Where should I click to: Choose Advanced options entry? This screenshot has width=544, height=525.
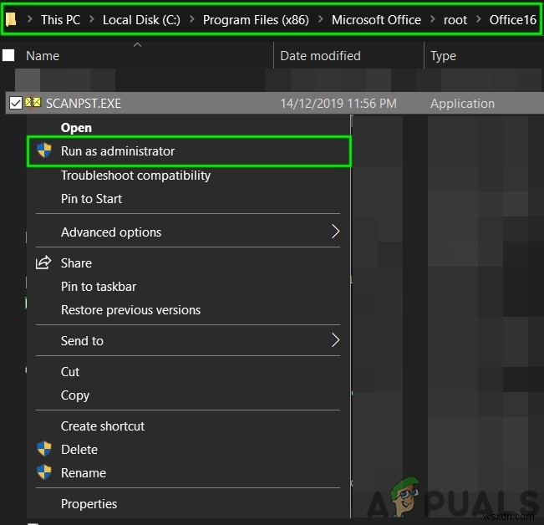click(x=189, y=232)
